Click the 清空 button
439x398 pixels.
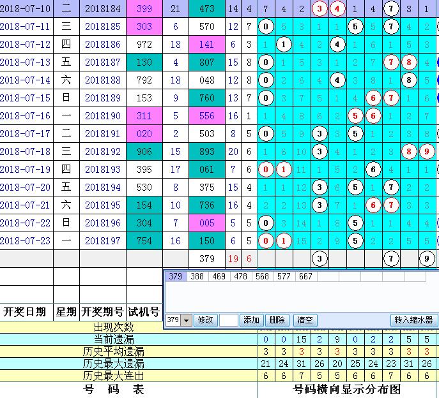[305, 320]
